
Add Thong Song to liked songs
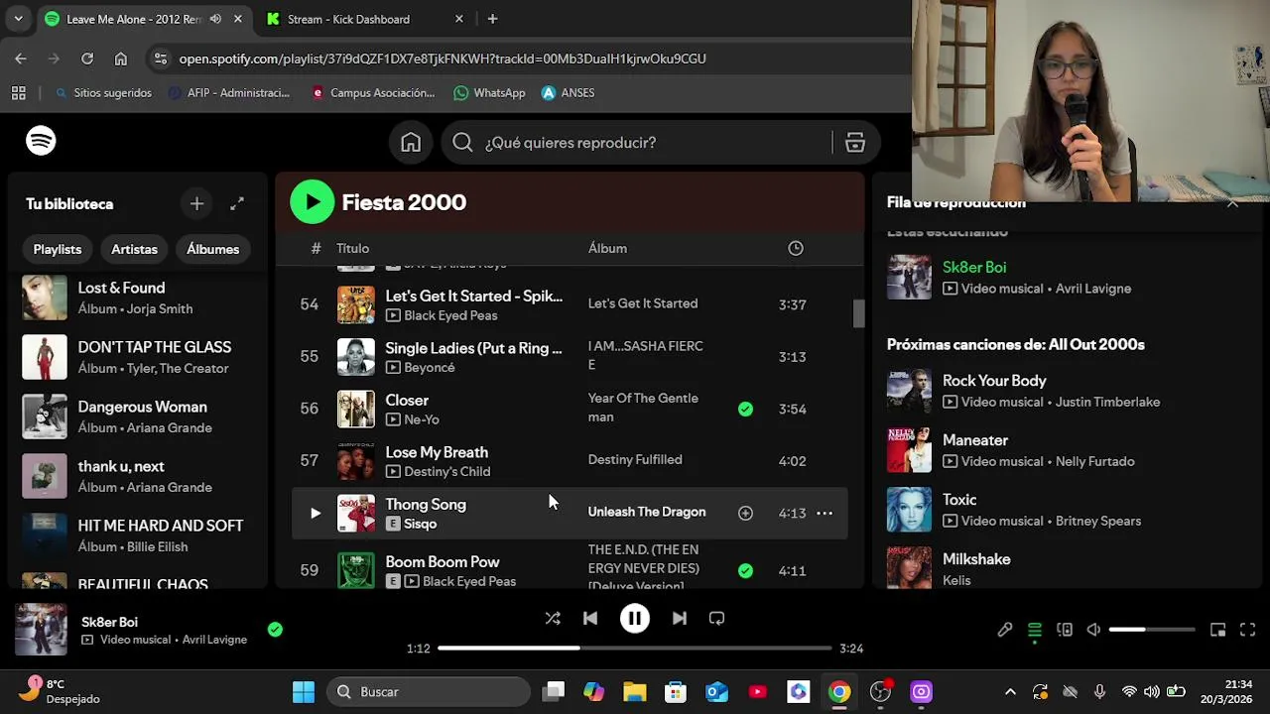(745, 513)
